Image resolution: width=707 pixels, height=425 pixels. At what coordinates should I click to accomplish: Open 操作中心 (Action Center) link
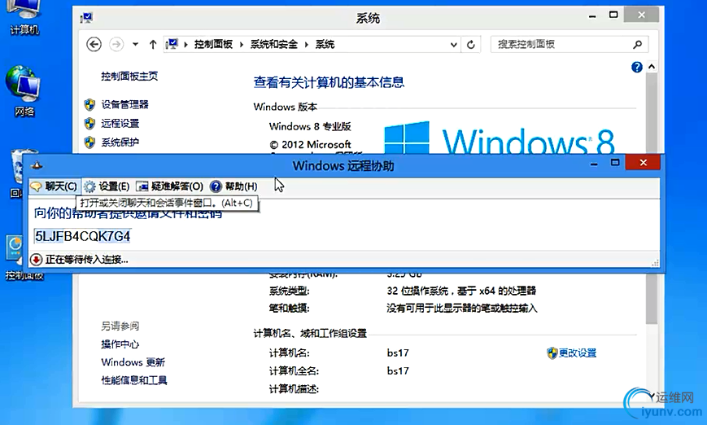tap(120, 344)
